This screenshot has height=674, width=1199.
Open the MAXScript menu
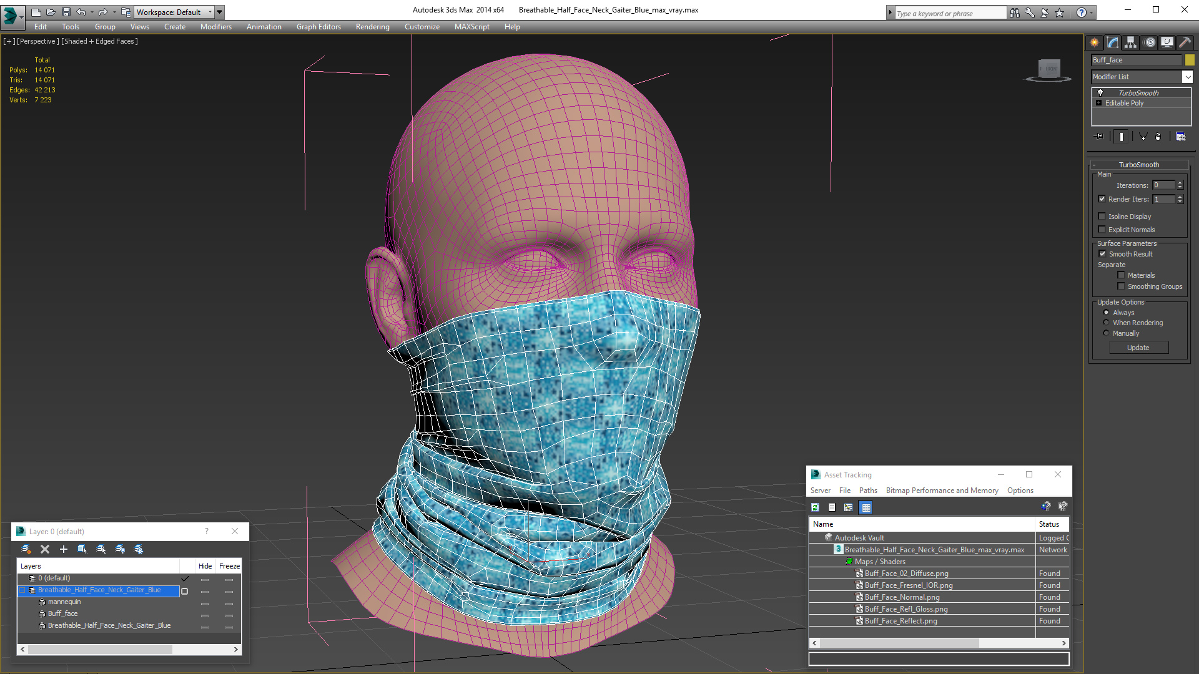click(472, 27)
